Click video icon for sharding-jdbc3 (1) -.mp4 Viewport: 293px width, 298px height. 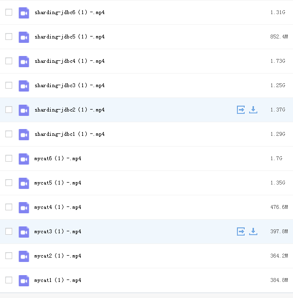[24, 86]
